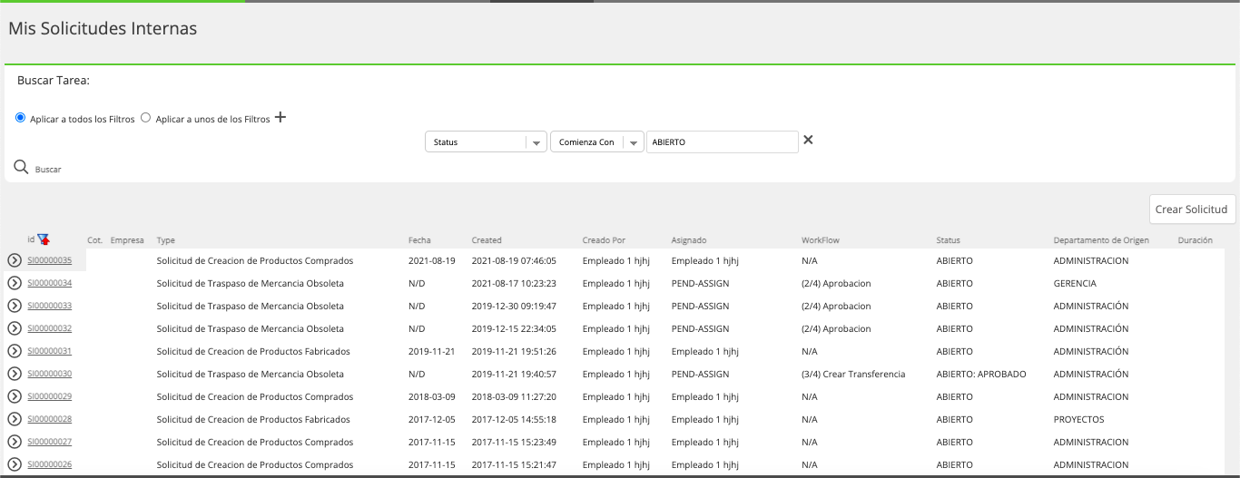1240x478 pixels.
Task: Open request link SI00000029
Action: click(49, 396)
